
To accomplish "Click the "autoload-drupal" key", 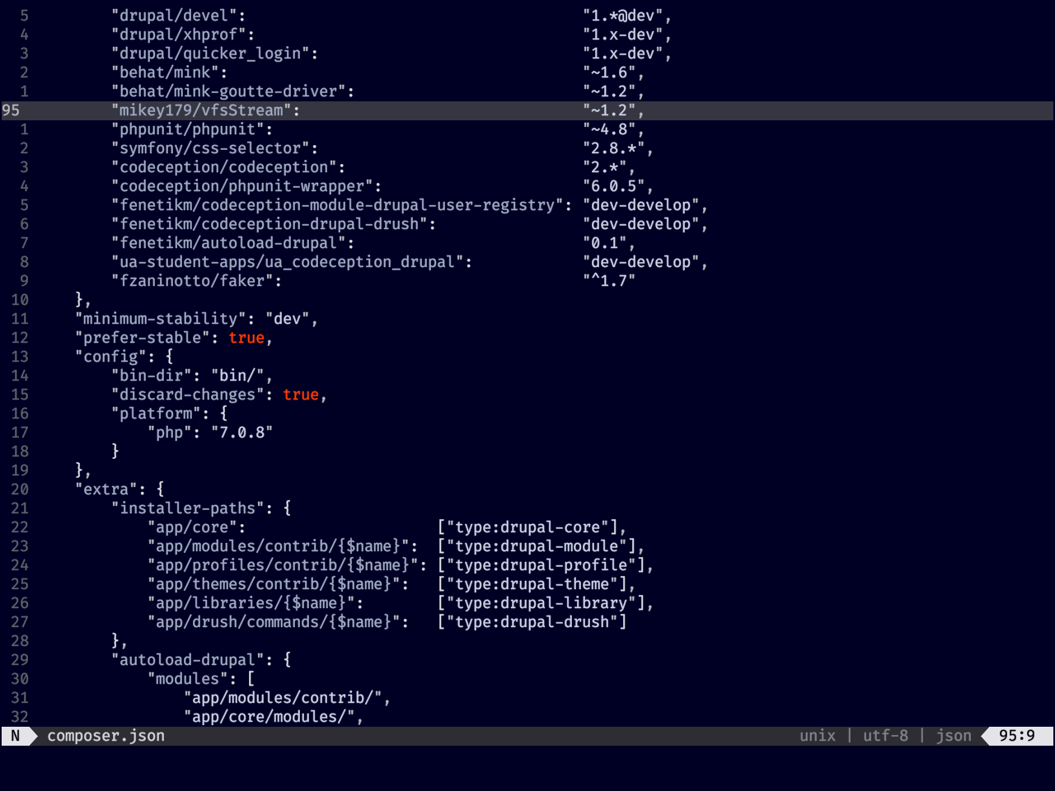I will (x=188, y=660).
